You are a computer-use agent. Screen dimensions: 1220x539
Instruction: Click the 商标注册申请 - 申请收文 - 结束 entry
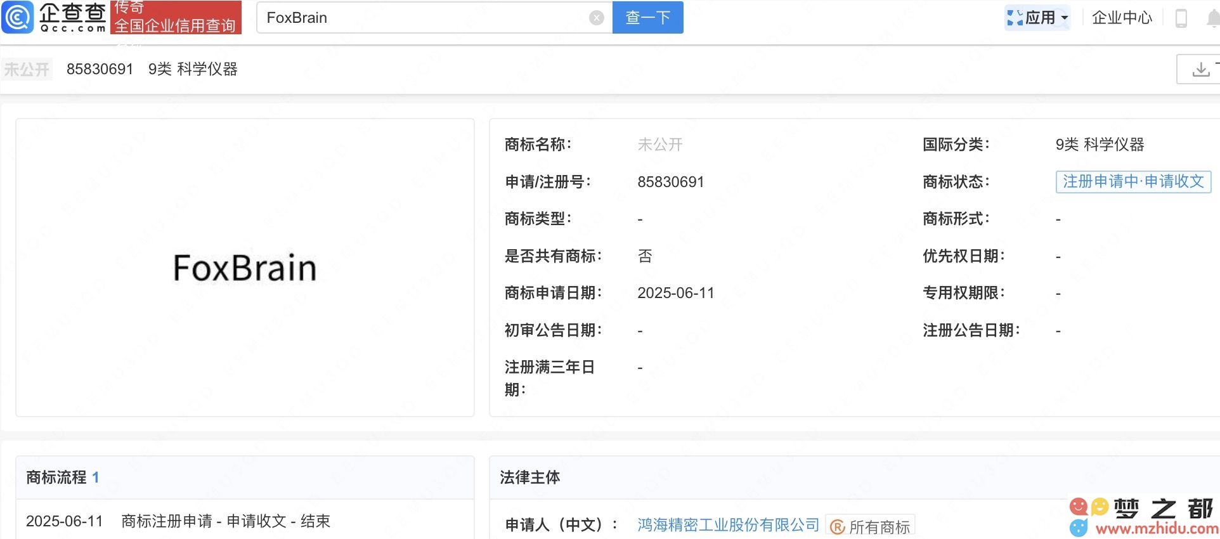(x=226, y=521)
